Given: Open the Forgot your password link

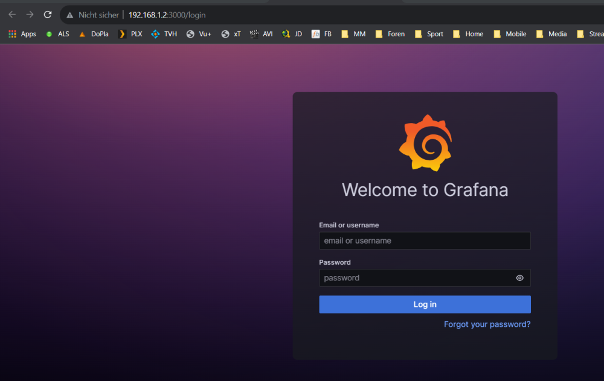Looking at the screenshot, I should pyautogui.click(x=487, y=324).
